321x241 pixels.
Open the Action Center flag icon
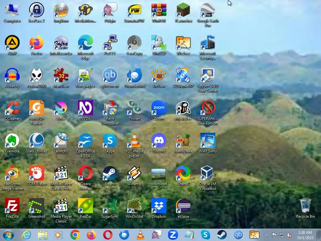click(x=274, y=235)
